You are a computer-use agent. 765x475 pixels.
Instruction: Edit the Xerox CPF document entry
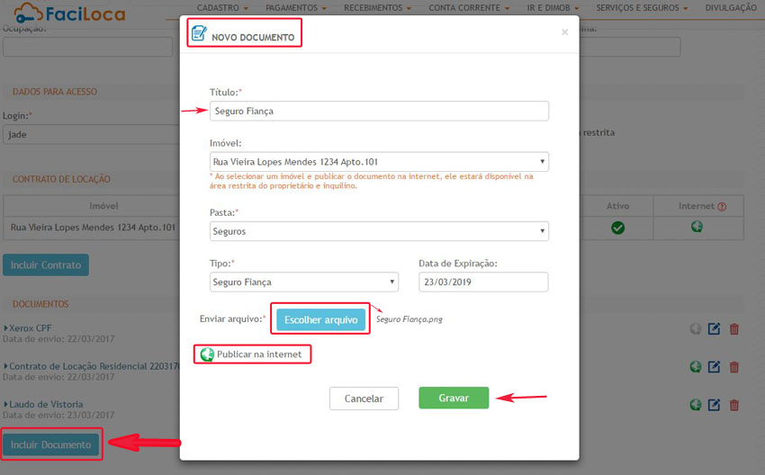[x=715, y=329]
